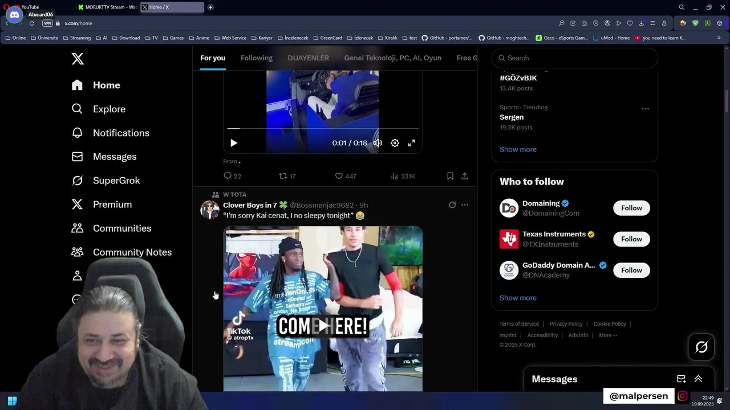Open the #GÖZvBJK trending topic
Image resolution: width=730 pixels, height=410 pixels.
tap(518, 78)
